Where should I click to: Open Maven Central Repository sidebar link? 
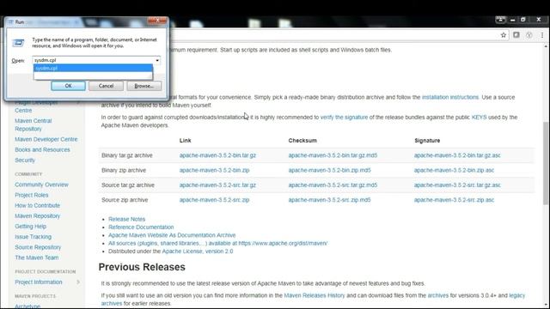33,124
